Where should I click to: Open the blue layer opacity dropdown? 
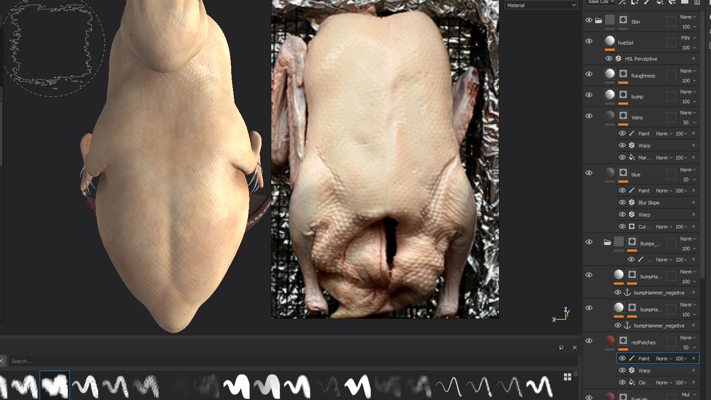[x=689, y=180]
